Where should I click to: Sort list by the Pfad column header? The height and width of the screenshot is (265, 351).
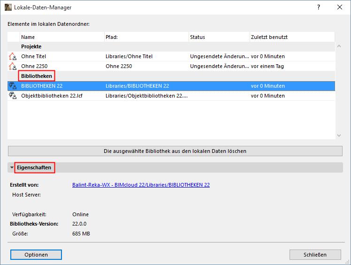coord(146,37)
